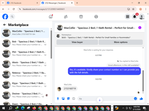Open the Chrome three-dot menu

coord(146,9)
